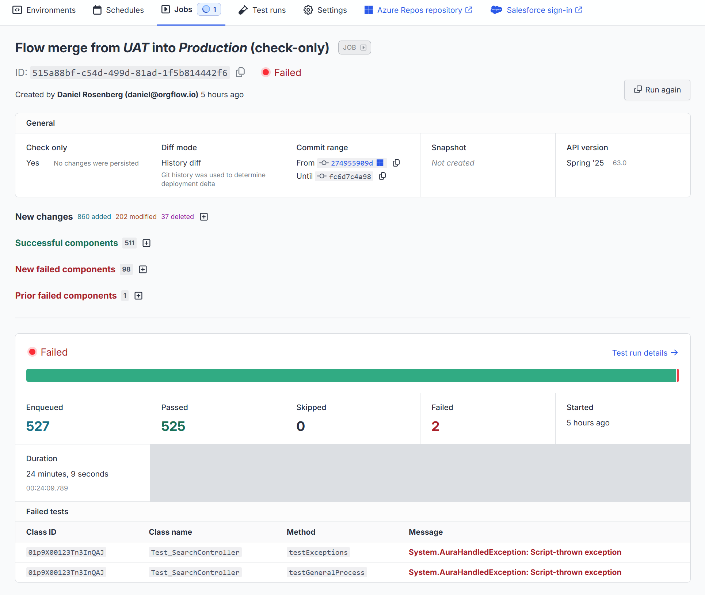Click the Schedules calendar icon

97,10
